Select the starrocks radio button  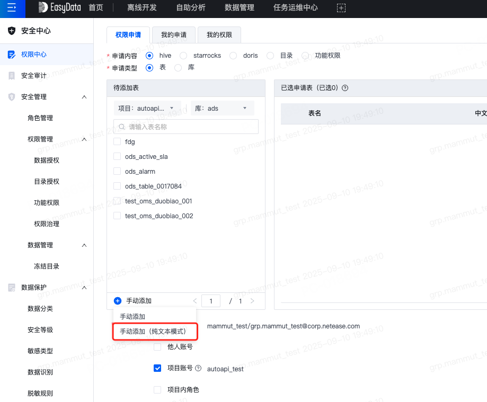click(183, 56)
